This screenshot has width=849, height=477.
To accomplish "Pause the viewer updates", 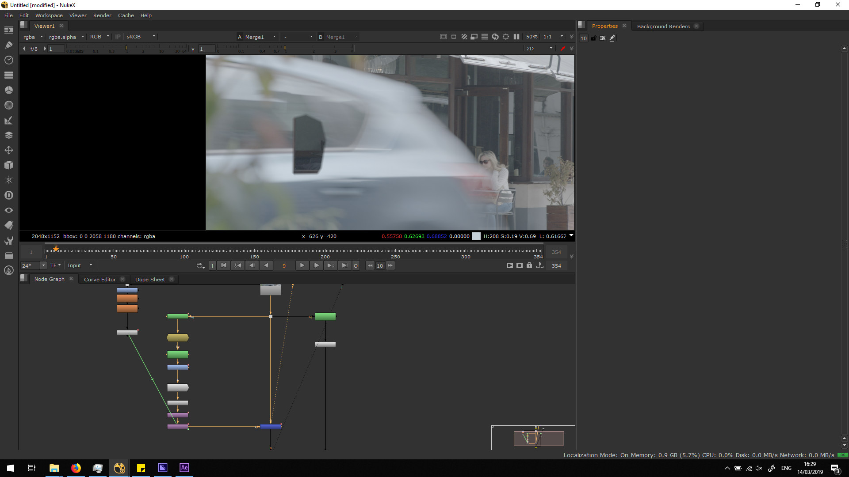I will click(516, 37).
